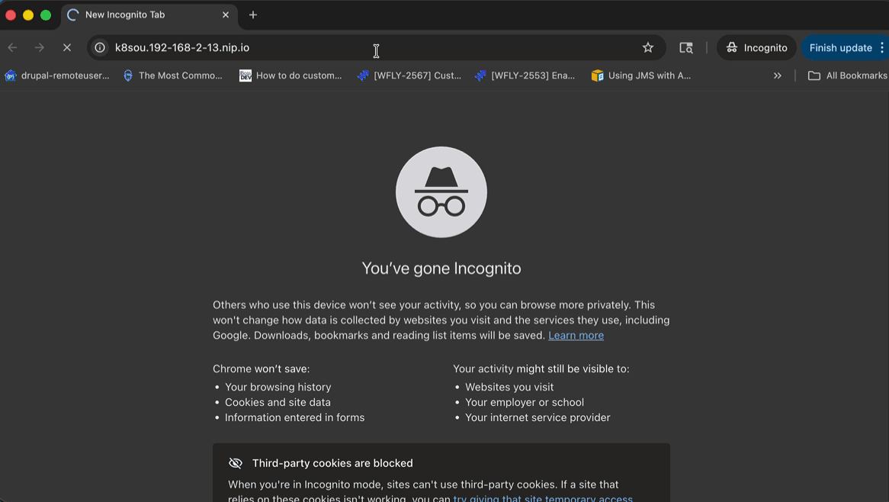Expand hidden bookmarks with the chevron

tap(778, 76)
